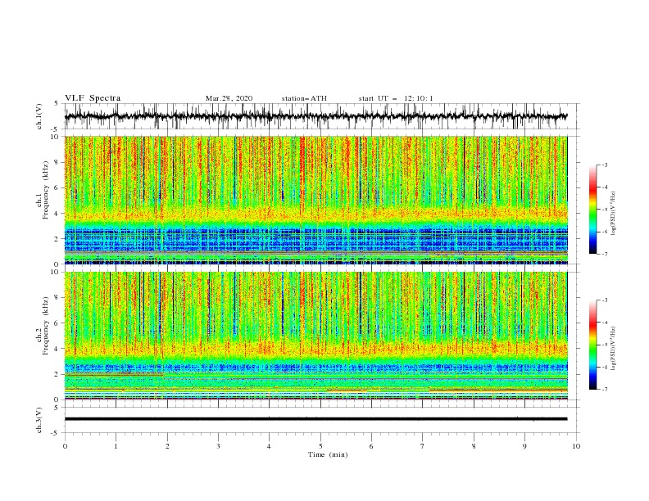The image size is (649, 501).
Task: Click the "Time (min)" axis title
Action: pos(328,454)
